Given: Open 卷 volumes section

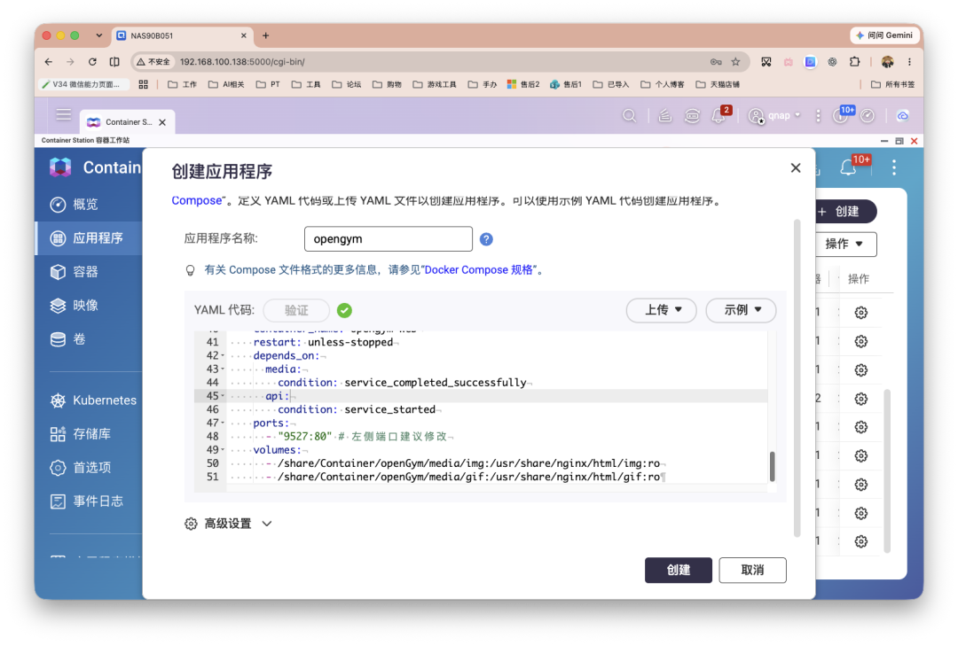Looking at the screenshot, I should pos(67,338).
